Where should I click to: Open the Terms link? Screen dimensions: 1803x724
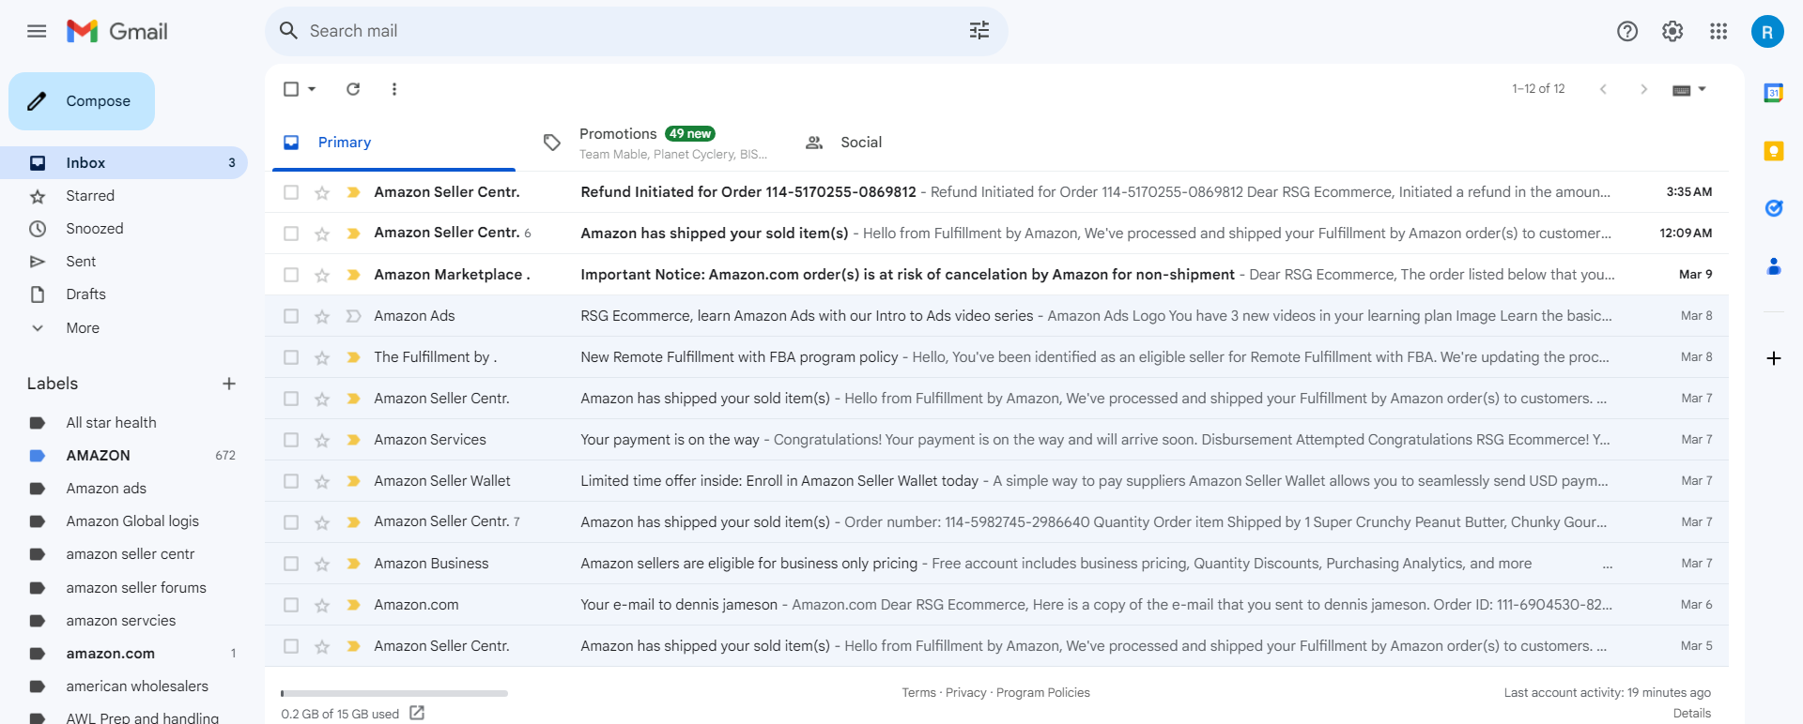click(x=918, y=693)
